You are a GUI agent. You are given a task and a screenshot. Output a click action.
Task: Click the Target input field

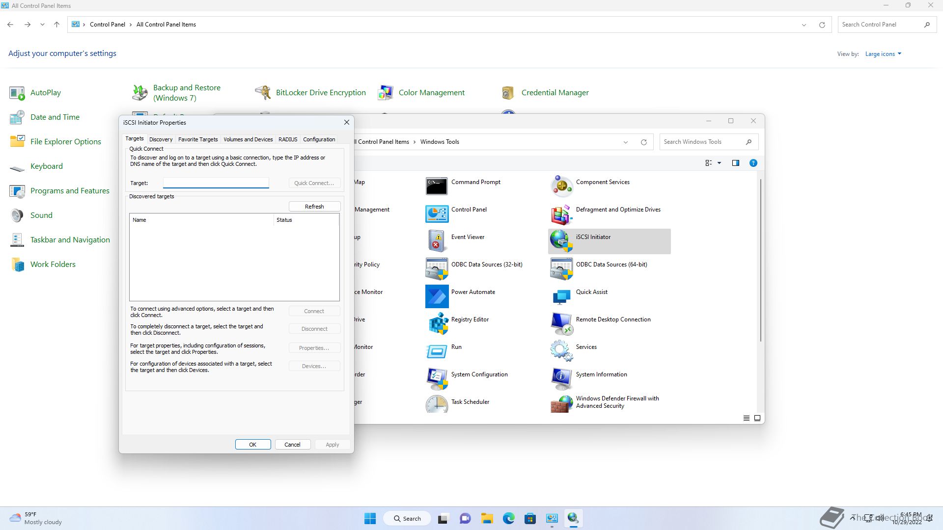[x=216, y=183]
